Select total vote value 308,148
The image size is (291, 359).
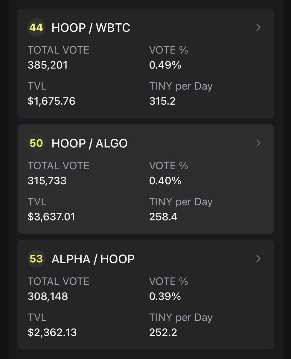coord(48,296)
